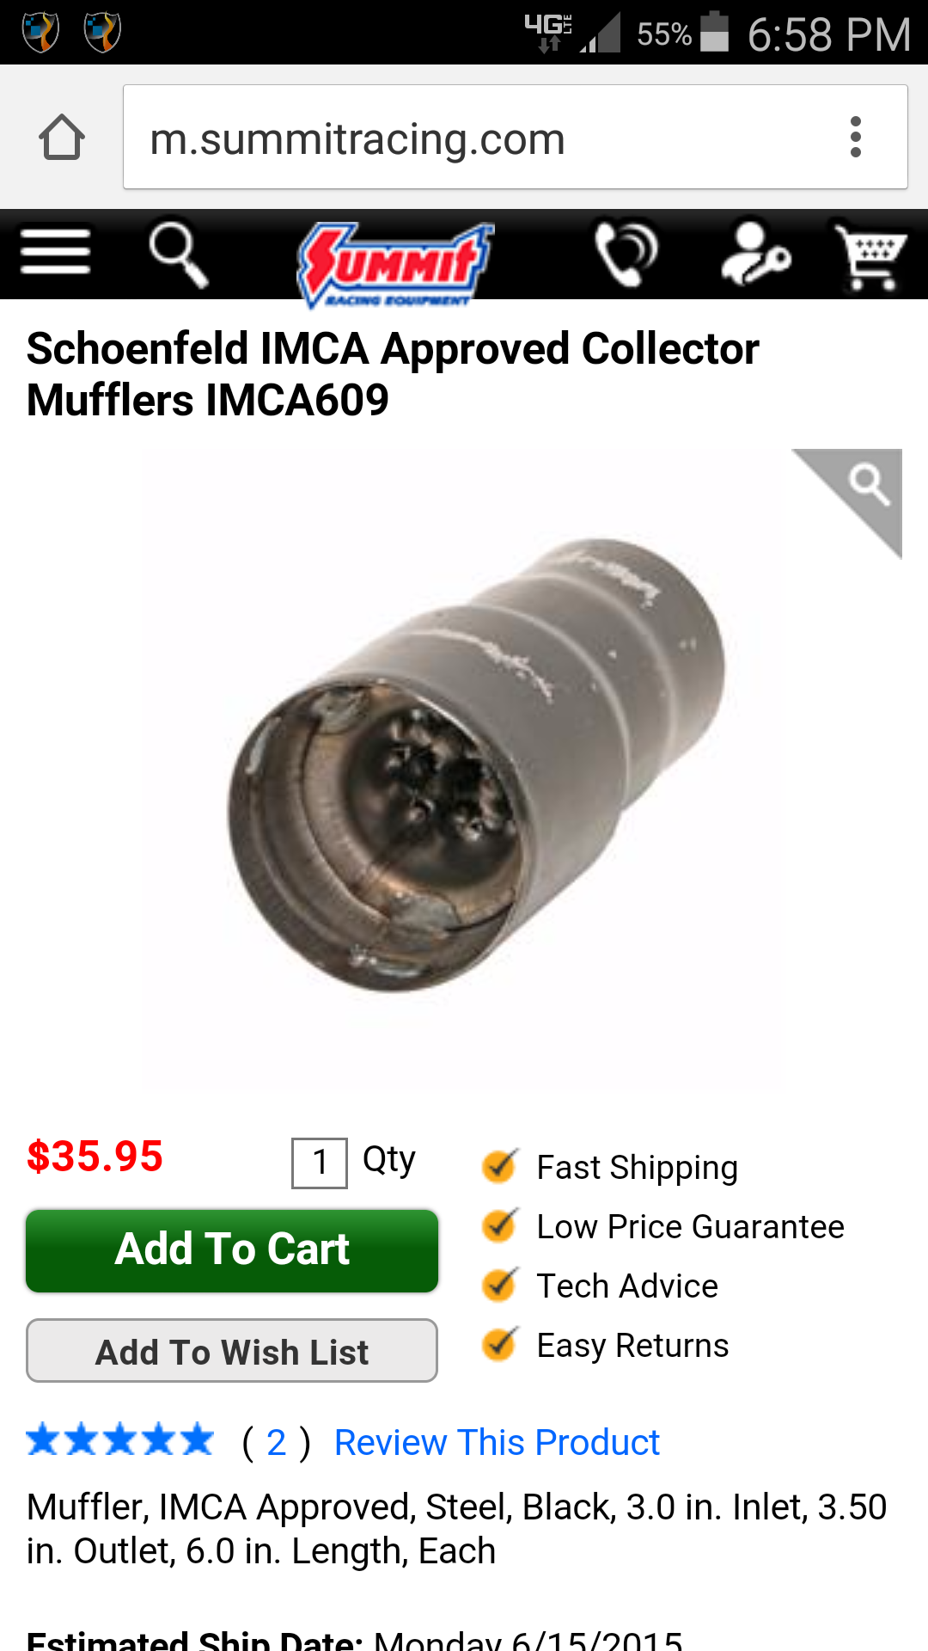Tap the browser home icon
928x1651 pixels.
point(62,138)
